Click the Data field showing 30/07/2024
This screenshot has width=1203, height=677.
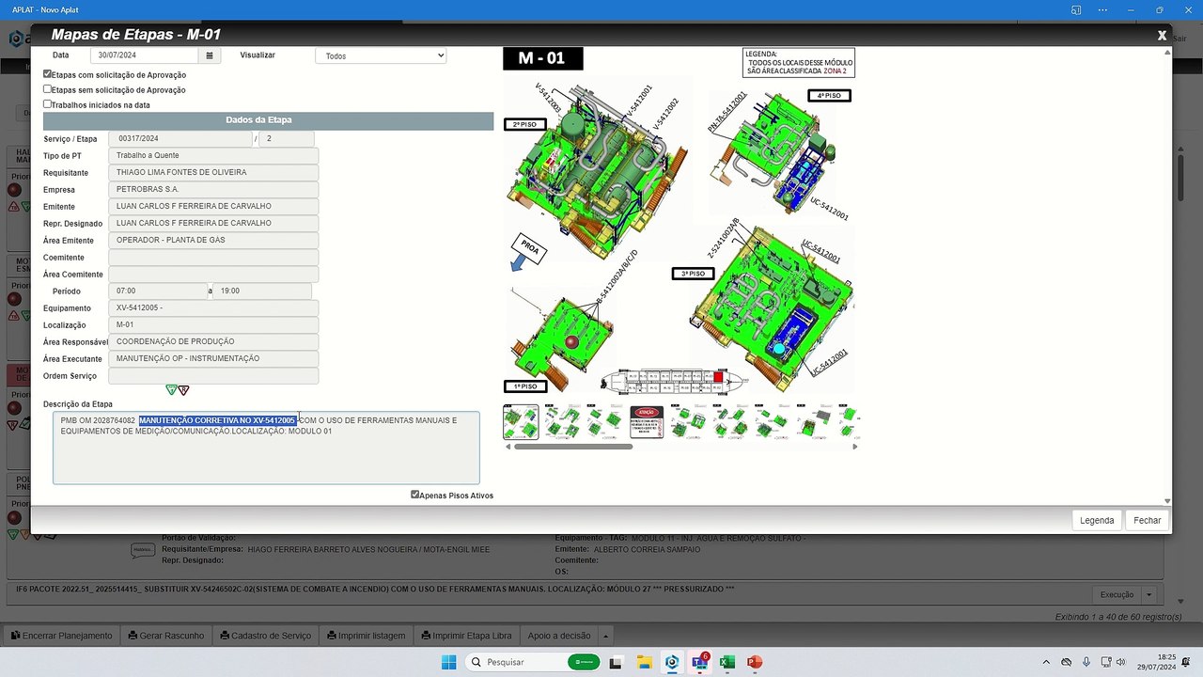point(145,55)
